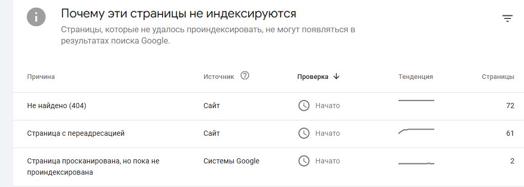Click clock icon in 404 row

coord(304,106)
